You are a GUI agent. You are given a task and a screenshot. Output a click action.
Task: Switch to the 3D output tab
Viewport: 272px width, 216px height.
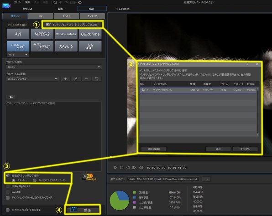click(41, 16)
